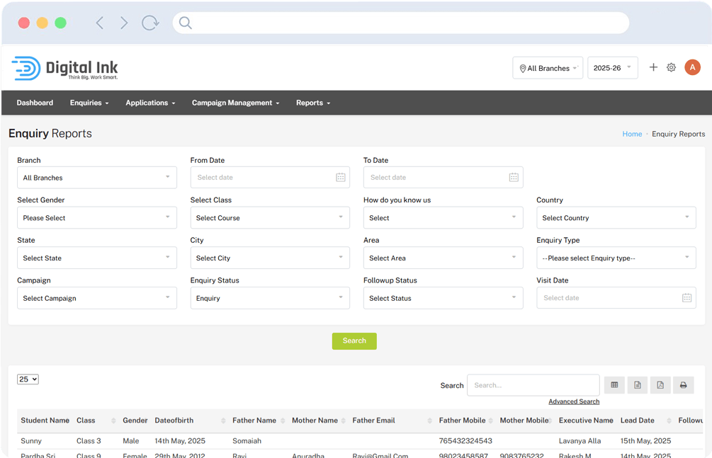Follow the Advanced Search link
Viewport: 712px width, 458px height.
pos(574,401)
